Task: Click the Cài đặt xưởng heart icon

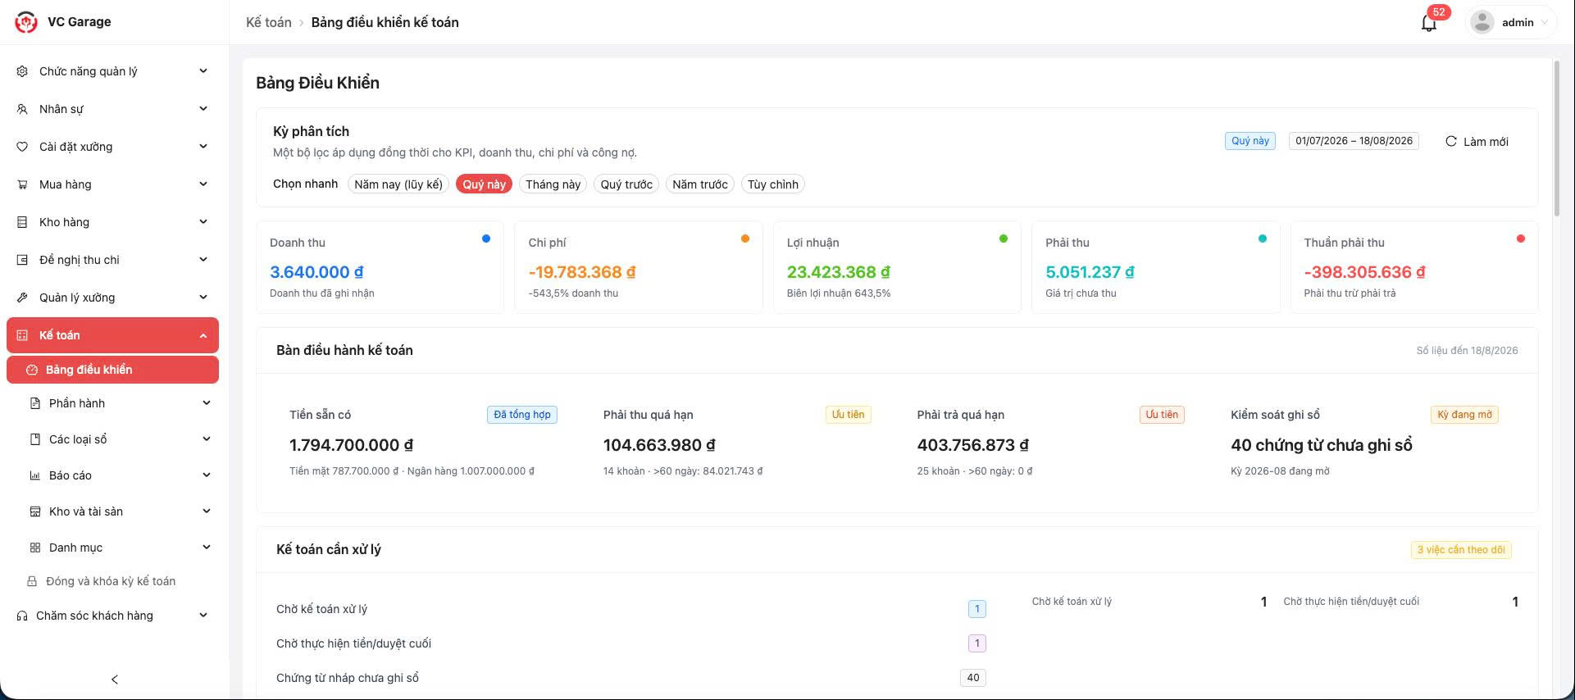Action: pyautogui.click(x=22, y=147)
